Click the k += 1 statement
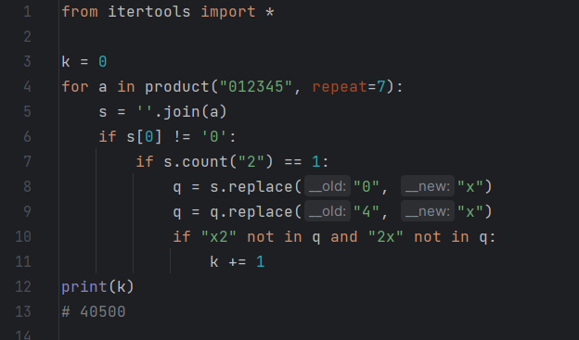The image size is (579, 340). point(237,262)
